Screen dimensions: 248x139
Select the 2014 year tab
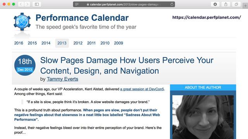click(46, 43)
